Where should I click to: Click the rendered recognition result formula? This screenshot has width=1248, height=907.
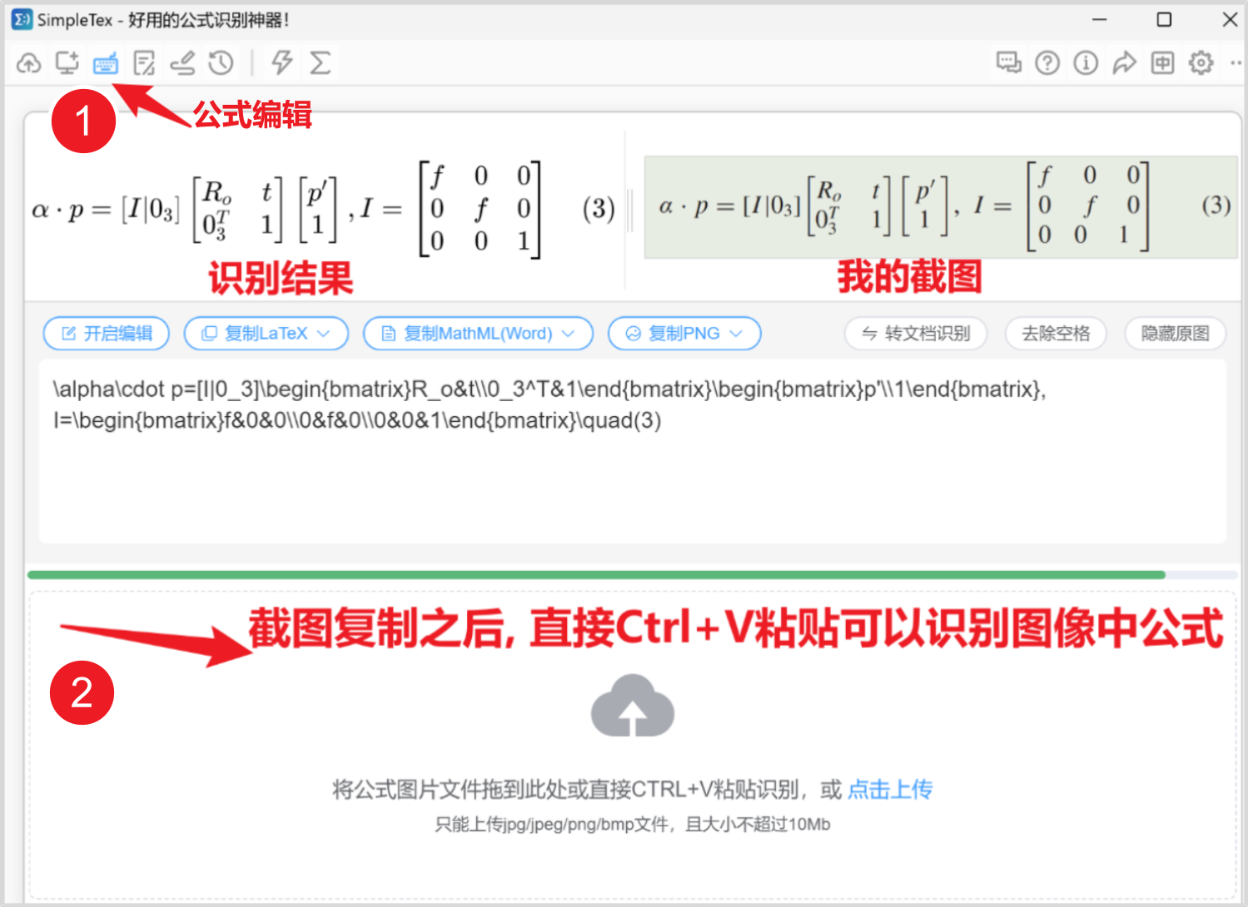pyautogui.click(x=325, y=209)
